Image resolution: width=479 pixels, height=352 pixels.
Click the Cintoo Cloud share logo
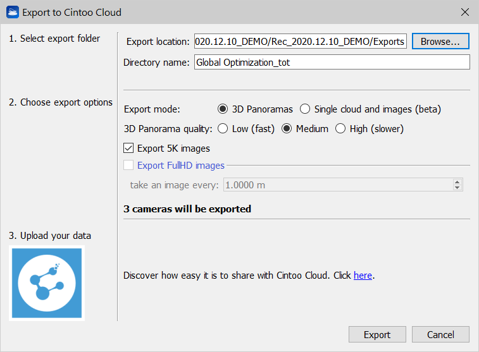46,283
